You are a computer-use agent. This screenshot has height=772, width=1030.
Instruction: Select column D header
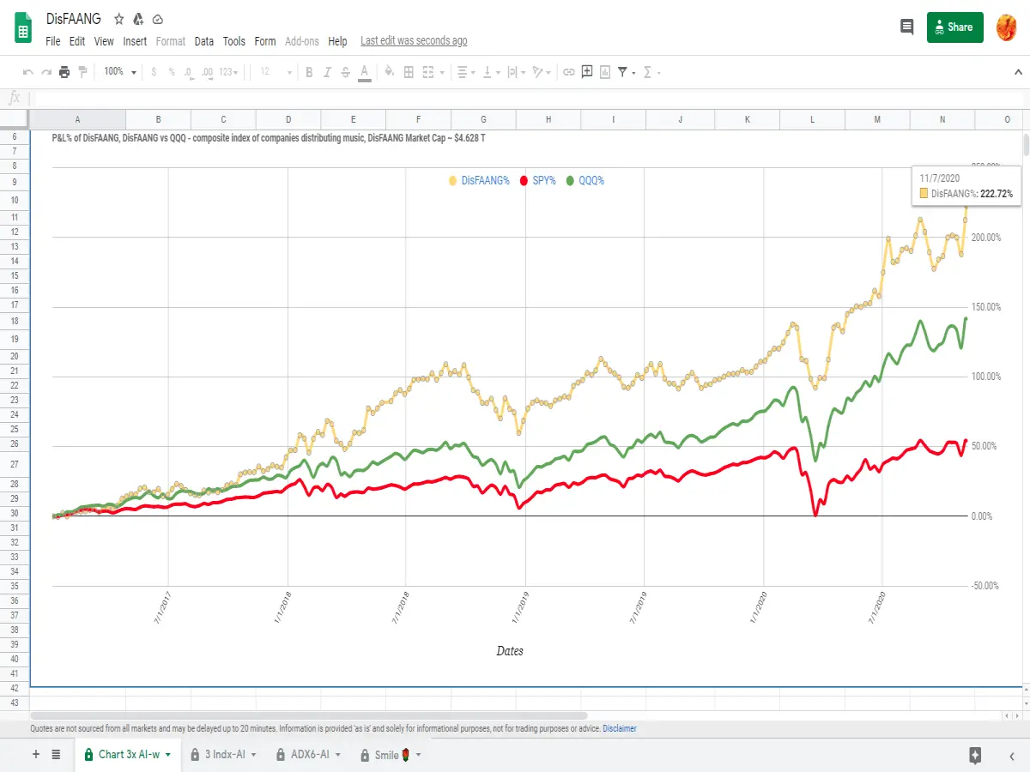coord(288,119)
